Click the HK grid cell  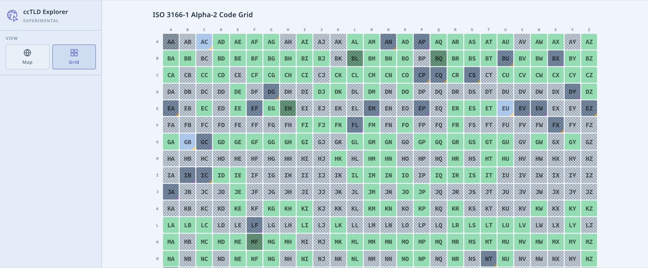[338, 158]
